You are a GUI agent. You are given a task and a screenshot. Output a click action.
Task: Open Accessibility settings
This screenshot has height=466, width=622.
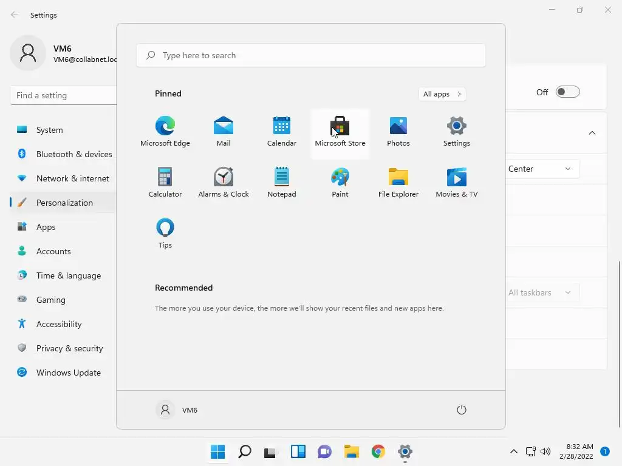pyautogui.click(x=63, y=324)
